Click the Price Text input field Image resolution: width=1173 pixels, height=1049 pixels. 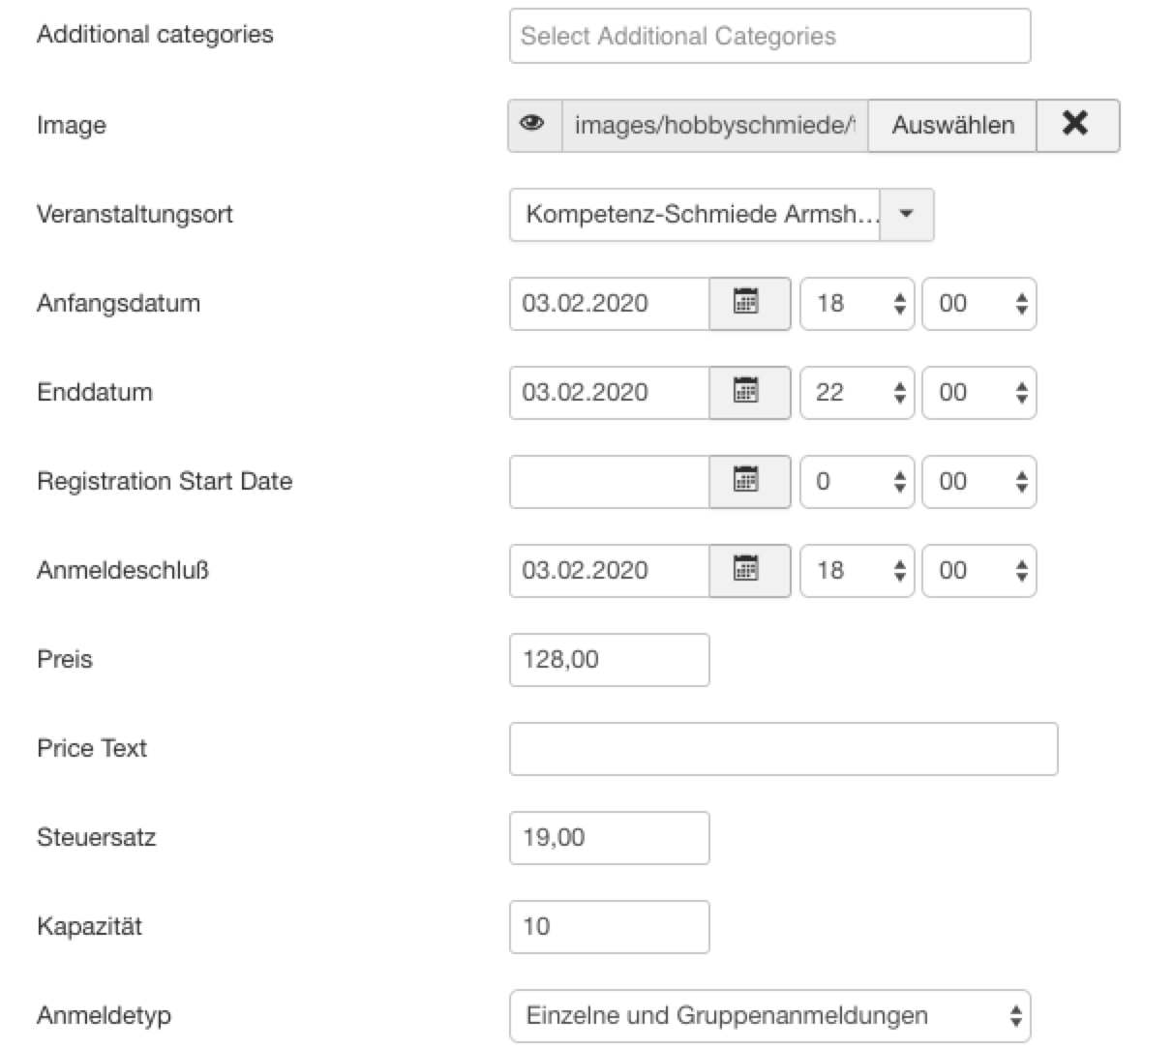tap(783, 748)
